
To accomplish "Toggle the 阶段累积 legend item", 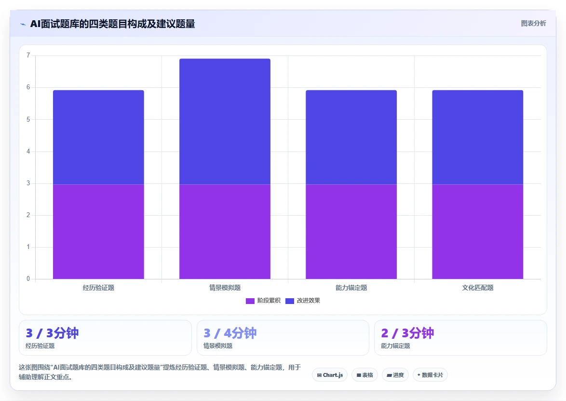I will (x=263, y=301).
